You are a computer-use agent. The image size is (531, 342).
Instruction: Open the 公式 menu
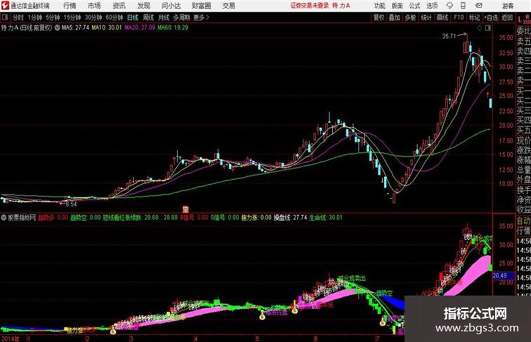415,6
